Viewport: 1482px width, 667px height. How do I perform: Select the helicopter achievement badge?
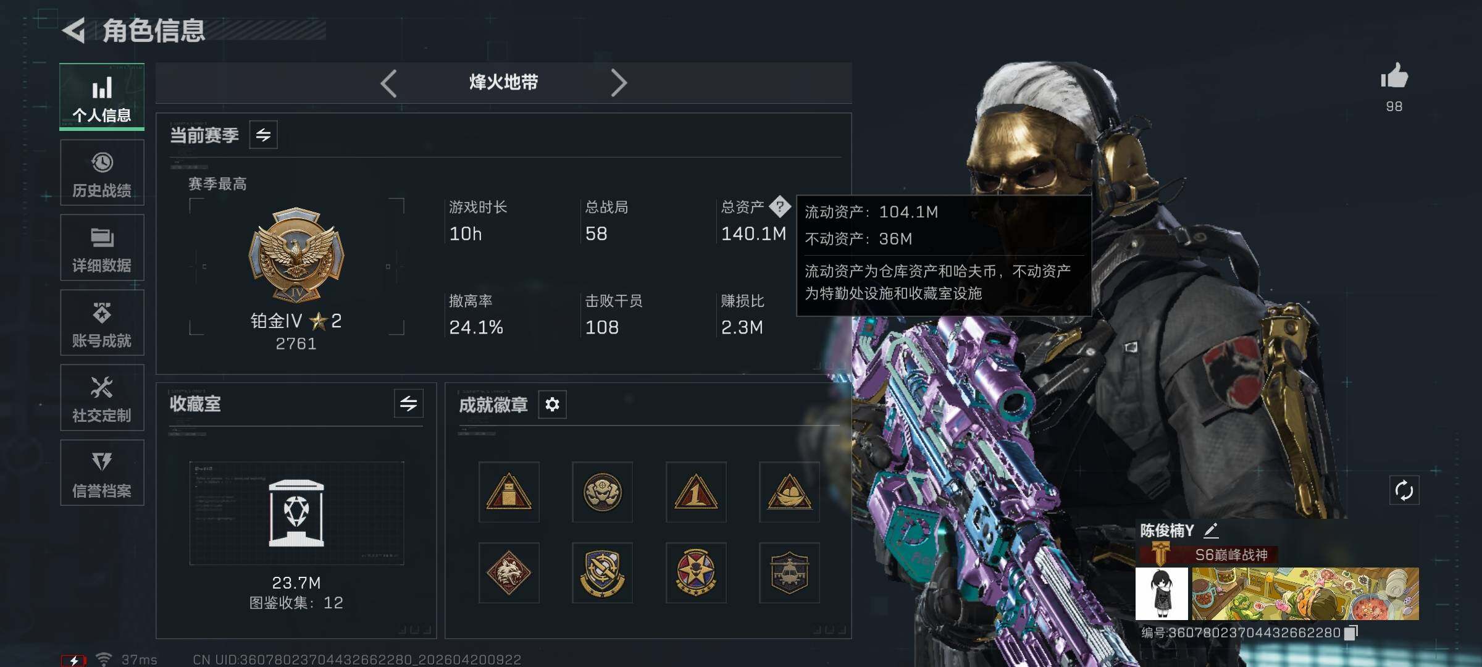789,573
